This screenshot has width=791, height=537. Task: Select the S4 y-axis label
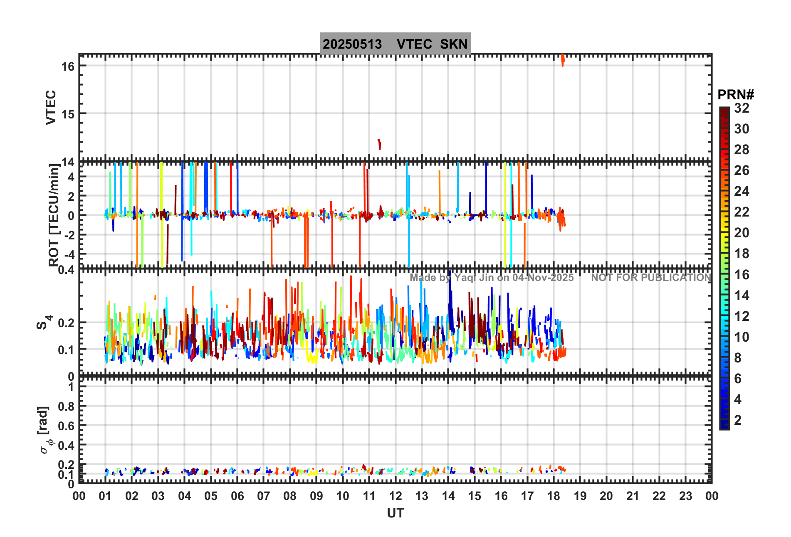[x=44, y=323]
